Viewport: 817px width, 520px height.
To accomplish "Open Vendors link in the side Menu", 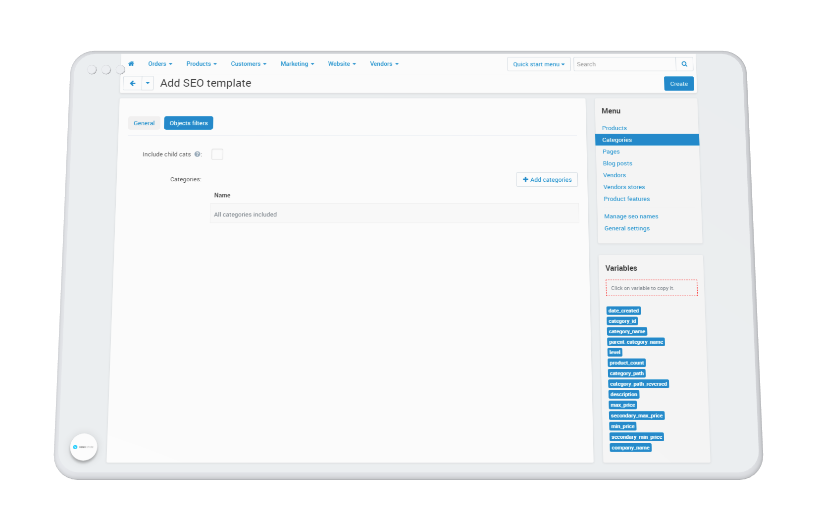I will pos(614,175).
